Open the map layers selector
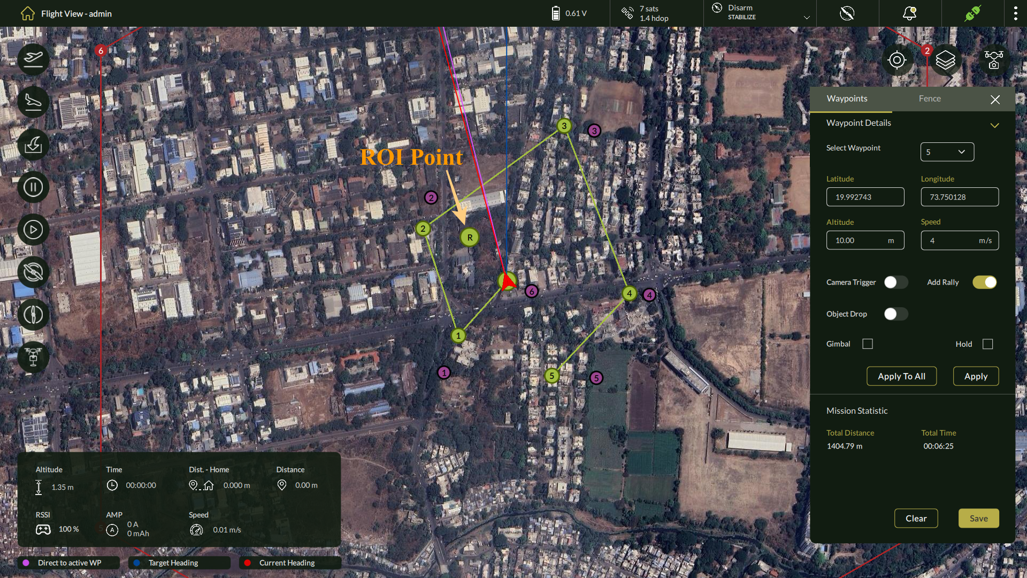The height and width of the screenshot is (578, 1027). (945, 60)
